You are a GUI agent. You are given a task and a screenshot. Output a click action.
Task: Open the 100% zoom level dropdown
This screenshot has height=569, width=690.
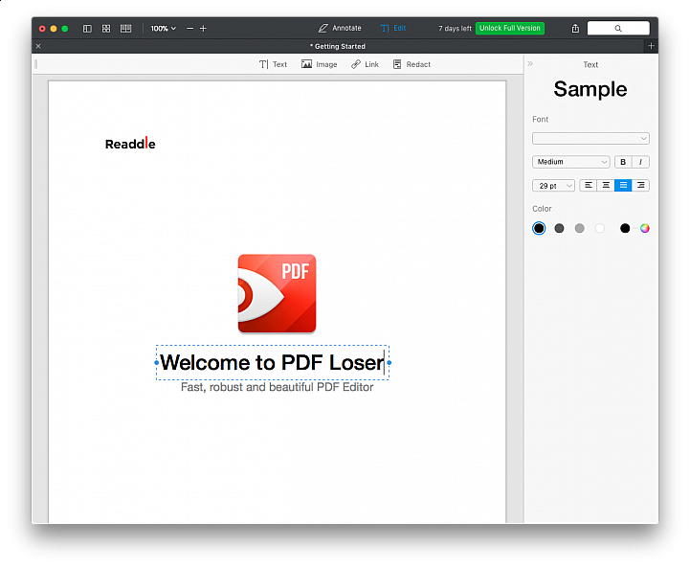coord(164,29)
